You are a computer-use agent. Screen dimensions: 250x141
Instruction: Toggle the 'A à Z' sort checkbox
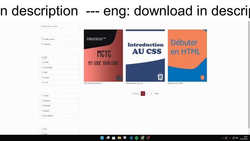click(x=42, y=82)
